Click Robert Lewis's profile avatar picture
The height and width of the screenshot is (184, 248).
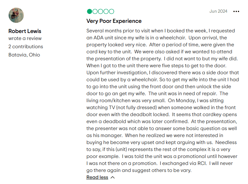coord(16,15)
